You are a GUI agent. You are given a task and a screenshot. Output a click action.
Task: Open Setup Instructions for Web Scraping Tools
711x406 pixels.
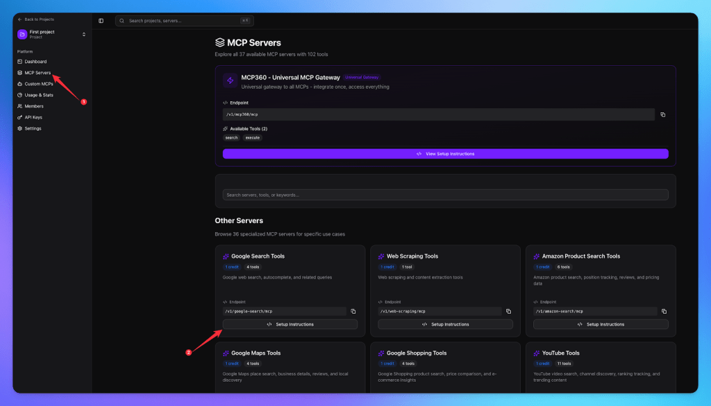[x=445, y=324]
